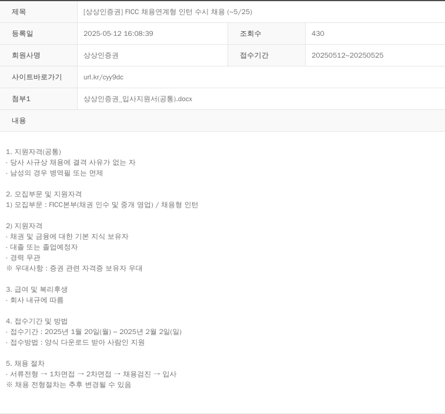
Task: Click the process line 서류전형 → 1차면접 → 2차면접
Action: pyautogui.click(x=91, y=374)
